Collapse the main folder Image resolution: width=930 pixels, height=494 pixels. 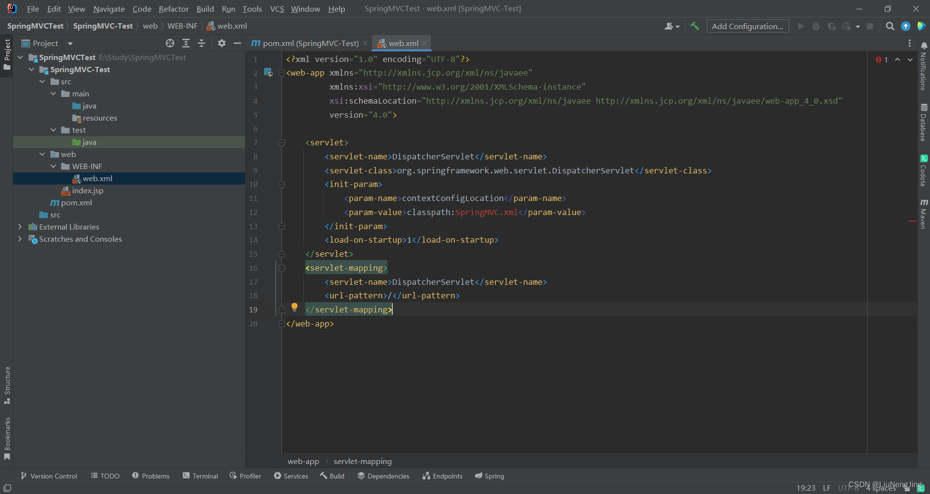coord(53,93)
